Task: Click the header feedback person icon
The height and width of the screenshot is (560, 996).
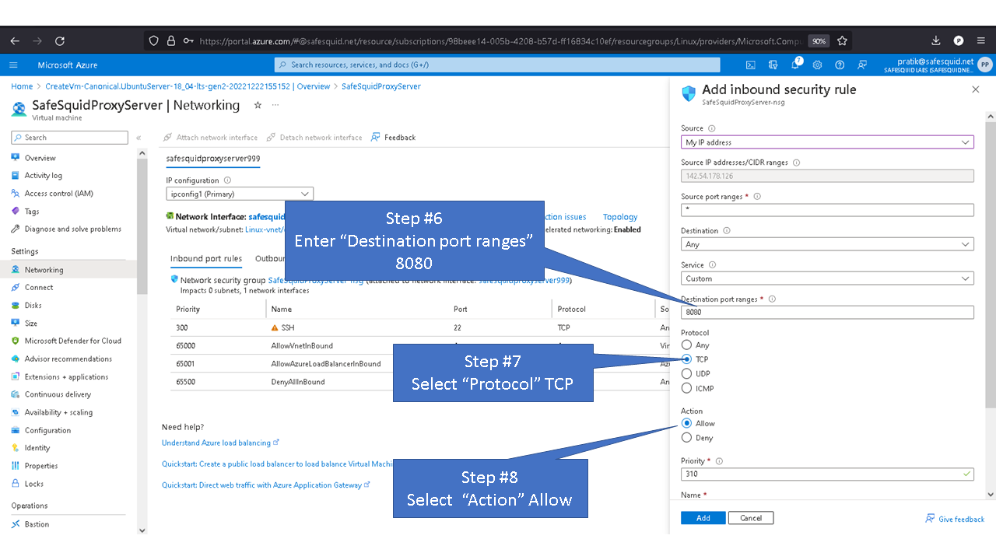Action: [x=862, y=65]
